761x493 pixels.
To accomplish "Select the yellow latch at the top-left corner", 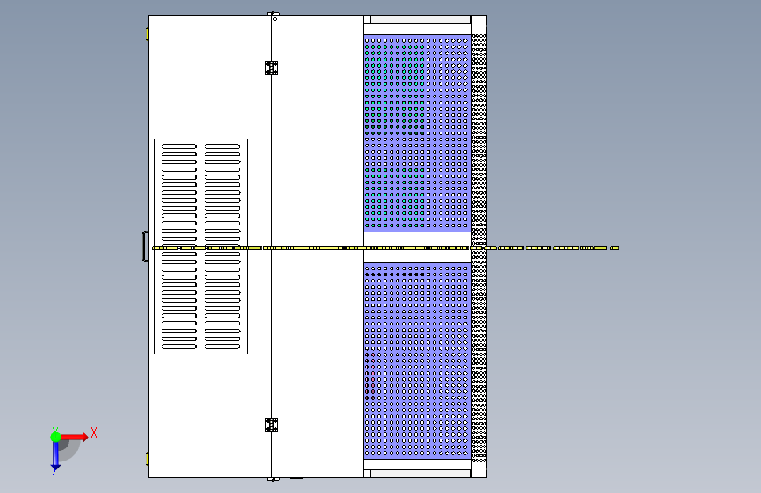I will pyautogui.click(x=147, y=34).
